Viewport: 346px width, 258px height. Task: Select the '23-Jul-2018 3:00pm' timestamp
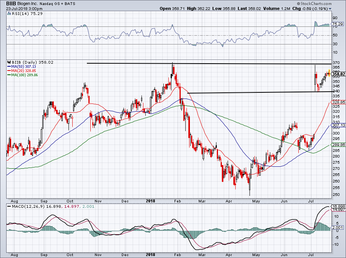tap(24, 9)
